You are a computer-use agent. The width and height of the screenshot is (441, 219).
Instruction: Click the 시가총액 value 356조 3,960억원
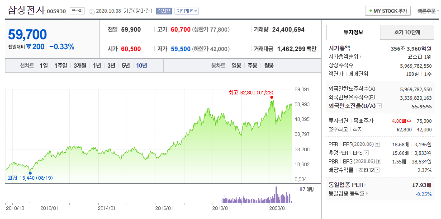pos(411,48)
